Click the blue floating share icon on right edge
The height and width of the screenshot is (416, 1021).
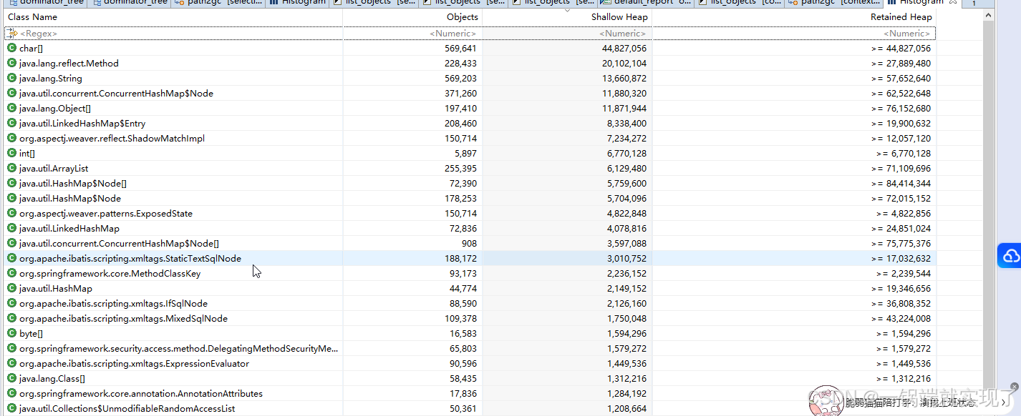pos(1010,255)
